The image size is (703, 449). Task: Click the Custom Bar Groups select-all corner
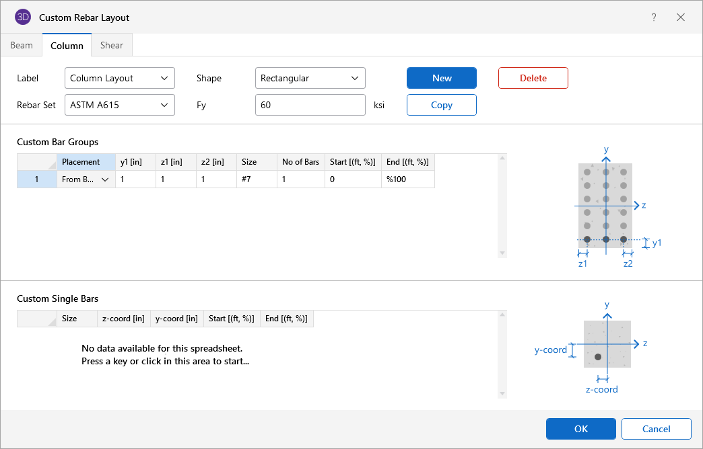(37, 162)
